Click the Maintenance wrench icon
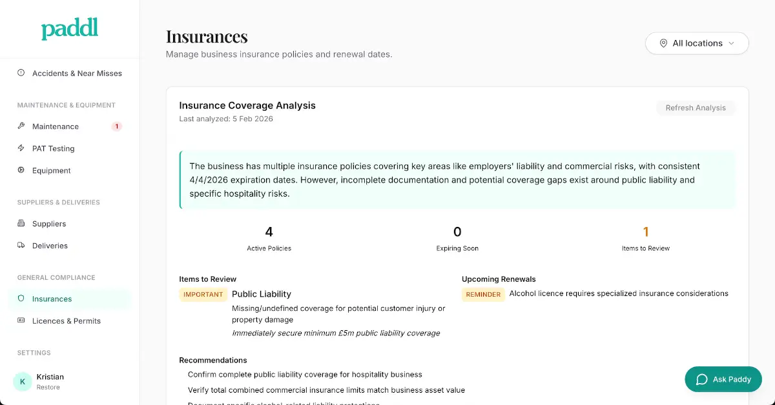This screenshot has height=405, width=775. tap(21, 126)
